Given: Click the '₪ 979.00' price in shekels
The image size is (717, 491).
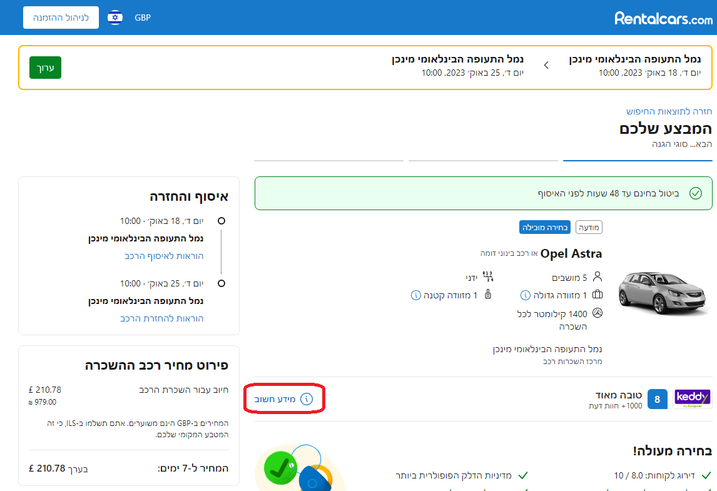Looking at the screenshot, I should (43, 402).
